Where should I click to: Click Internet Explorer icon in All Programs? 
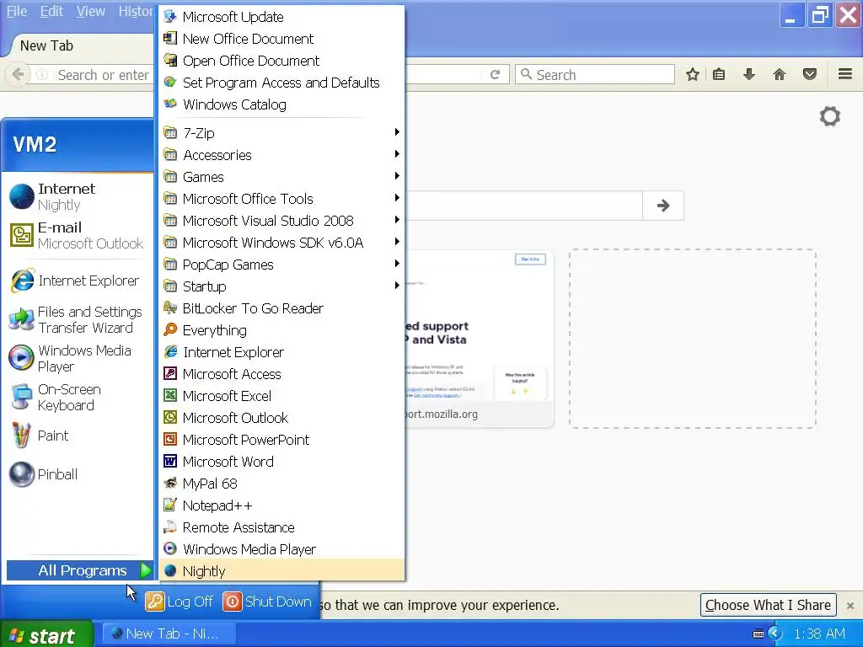[x=170, y=351]
